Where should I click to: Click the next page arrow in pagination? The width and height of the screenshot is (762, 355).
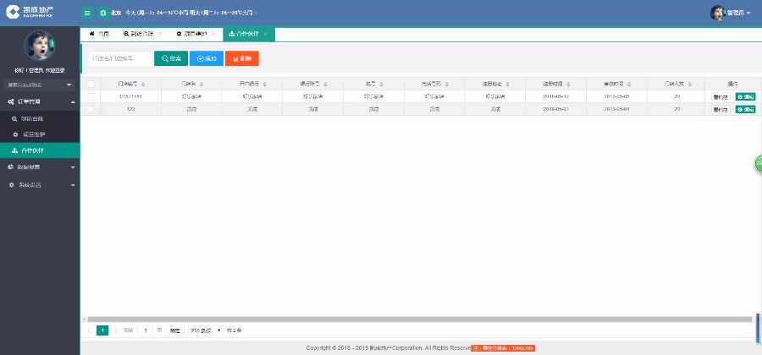116,330
